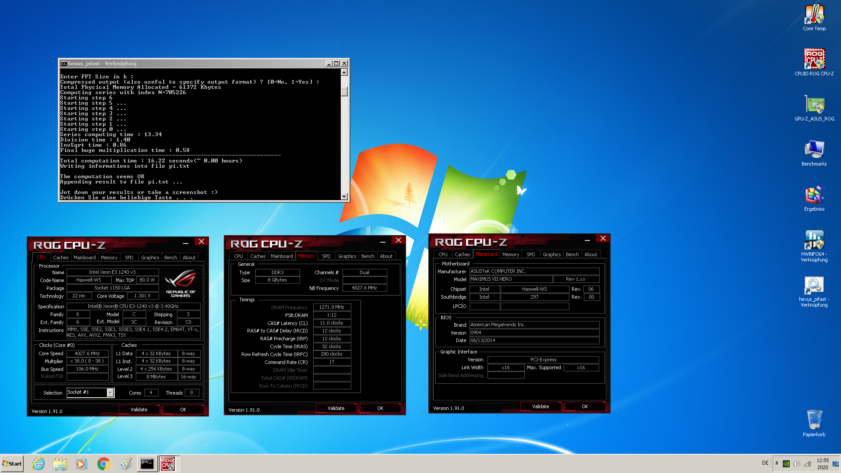Select SPD tab in Memory window
The image size is (841, 473).
pyautogui.click(x=326, y=256)
